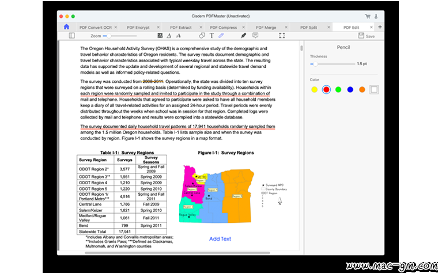Pick the orange pencil color

tap(362, 90)
